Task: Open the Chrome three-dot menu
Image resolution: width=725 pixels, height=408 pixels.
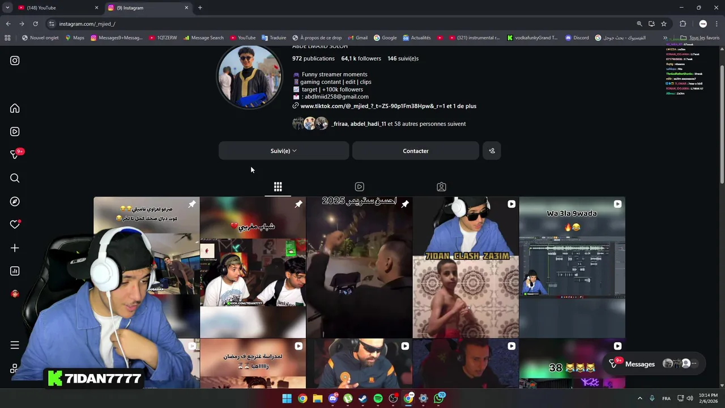Action: point(717,24)
